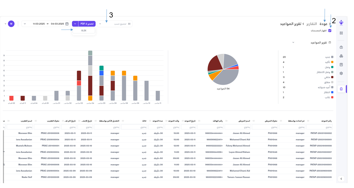354x188 pixels.
Task: Open the تجميع حسب group-by dropdown
Action: (x=115, y=24)
